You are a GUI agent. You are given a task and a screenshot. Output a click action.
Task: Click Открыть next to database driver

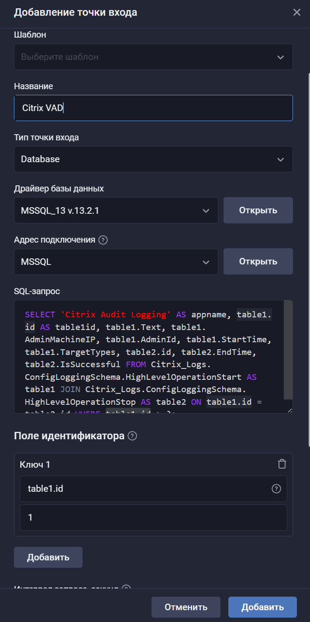pyautogui.click(x=258, y=210)
